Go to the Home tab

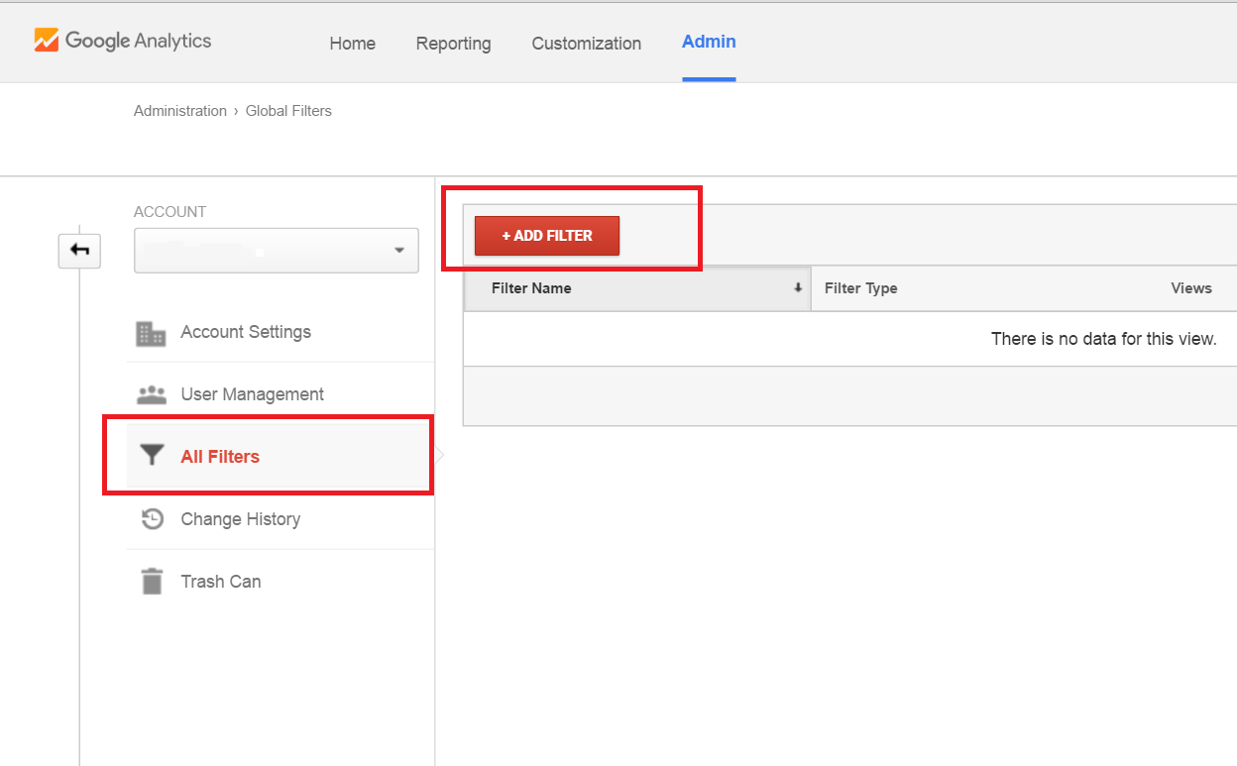[x=352, y=44]
